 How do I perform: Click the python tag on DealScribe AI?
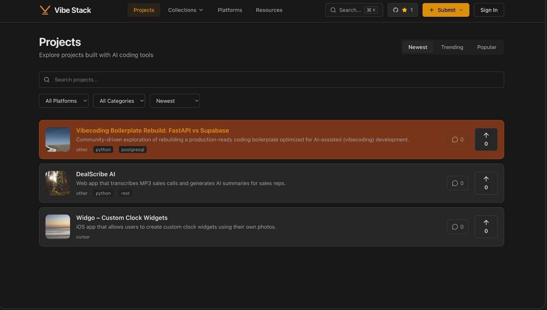coord(103,193)
